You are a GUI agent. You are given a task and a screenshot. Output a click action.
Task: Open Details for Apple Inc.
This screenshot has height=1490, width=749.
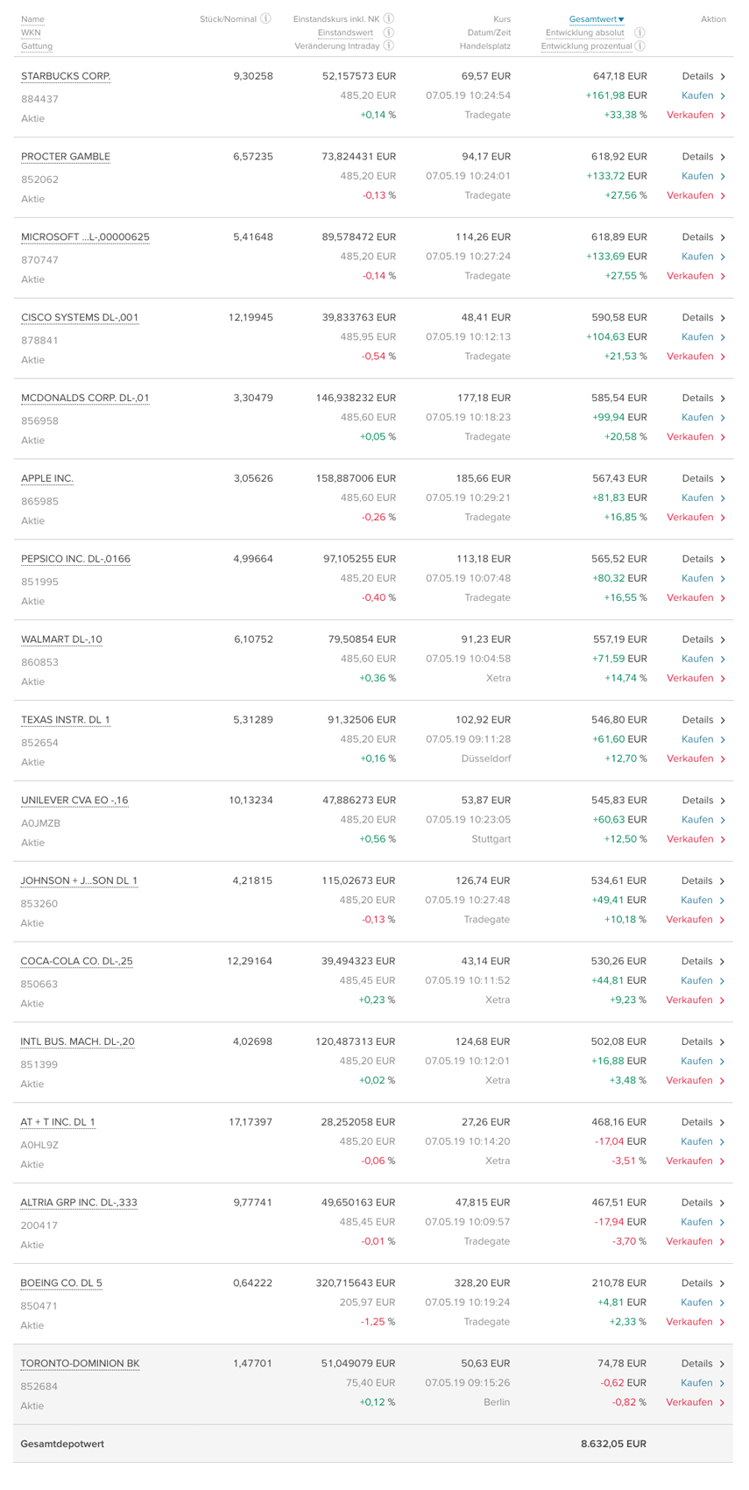(x=698, y=478)
